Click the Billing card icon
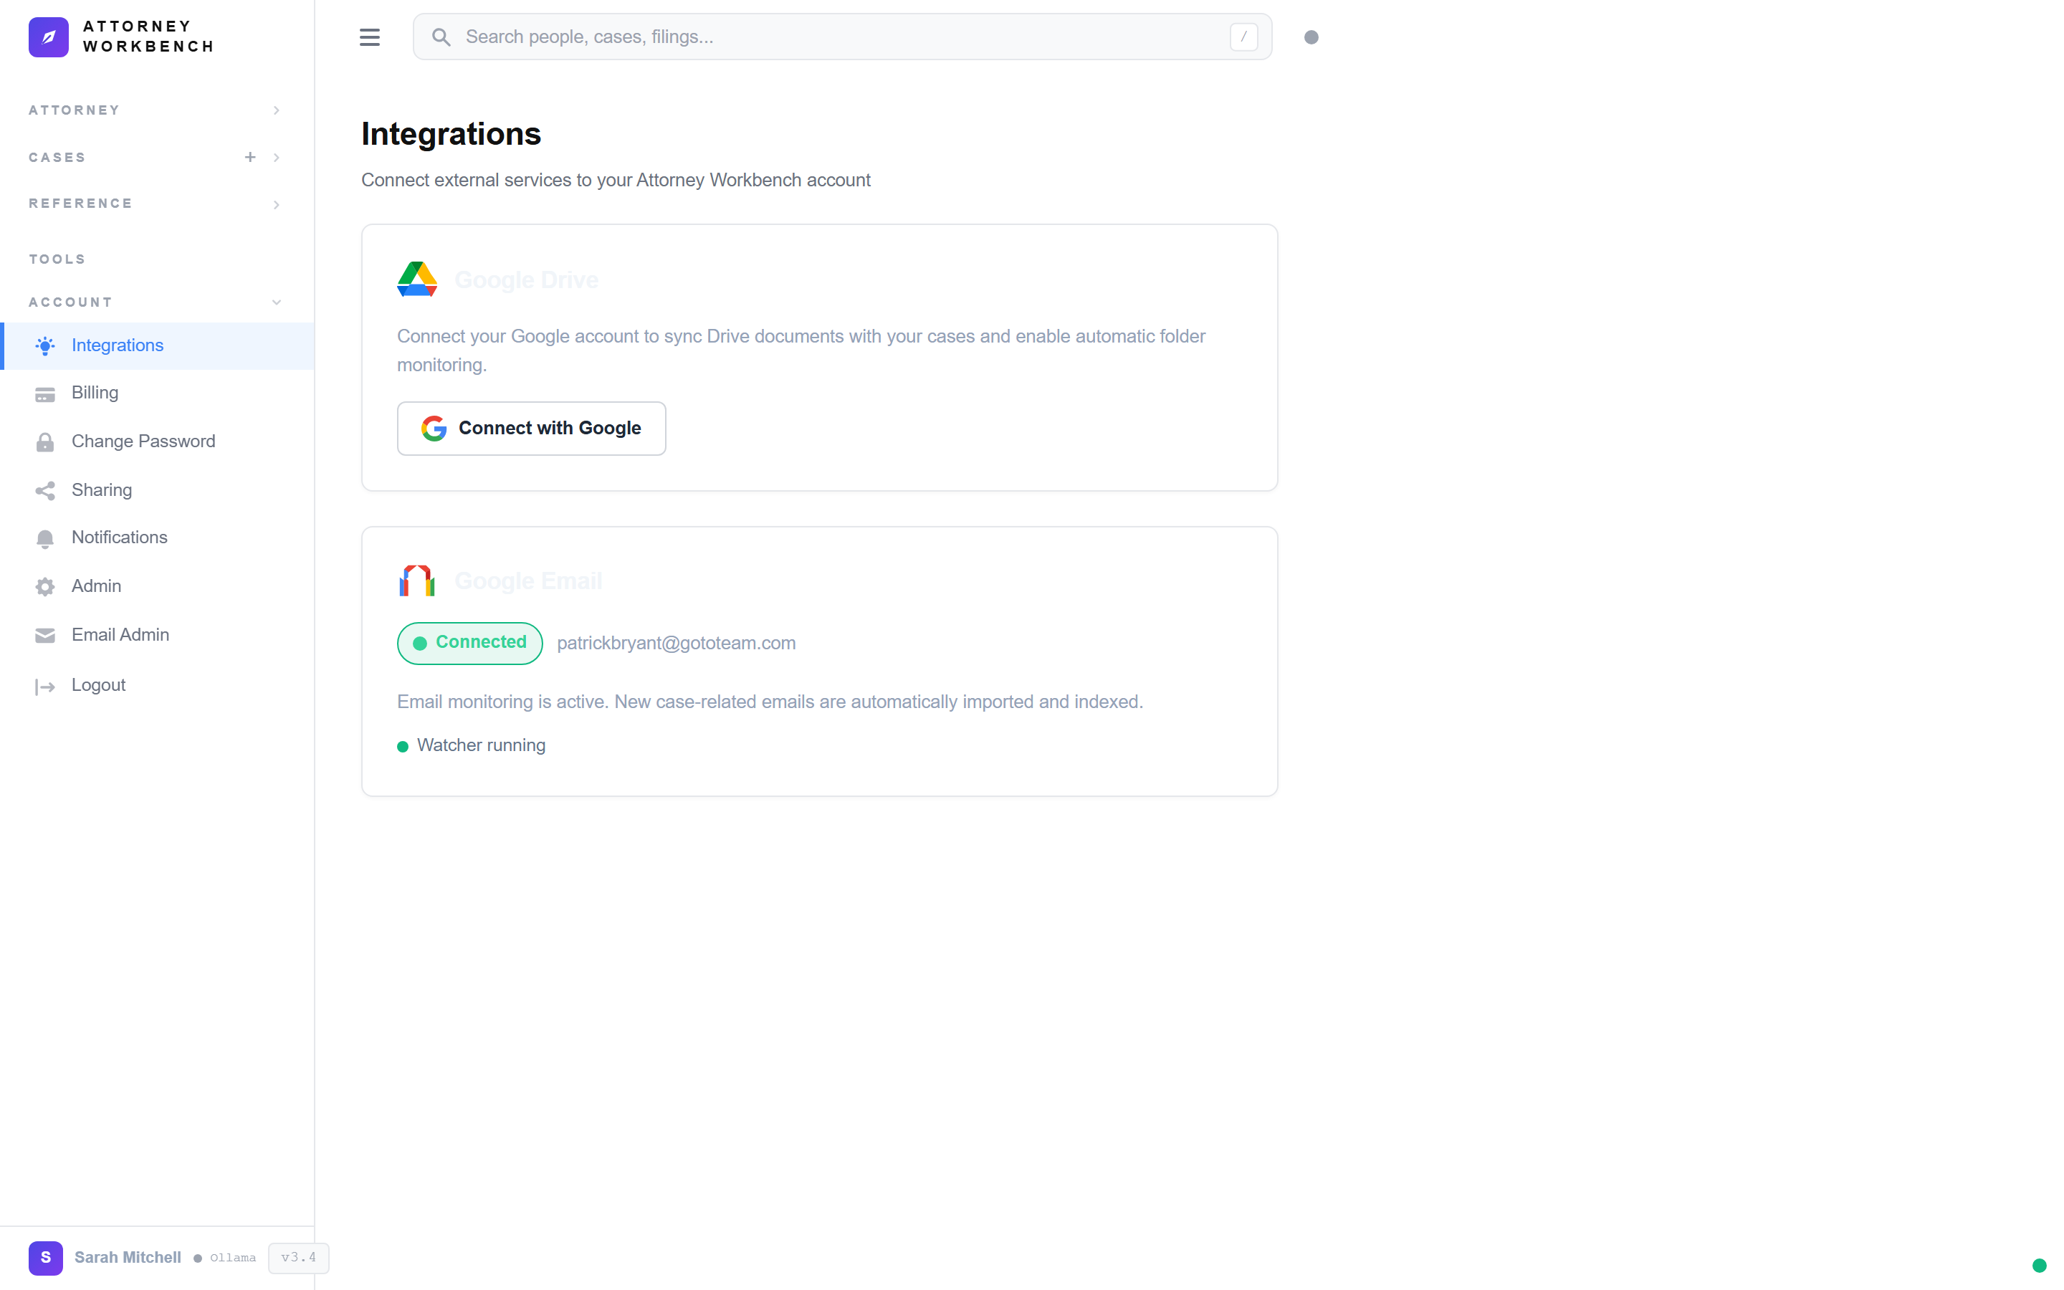The width and height of the screenshot is (2064, 1290). pos(45,393)
